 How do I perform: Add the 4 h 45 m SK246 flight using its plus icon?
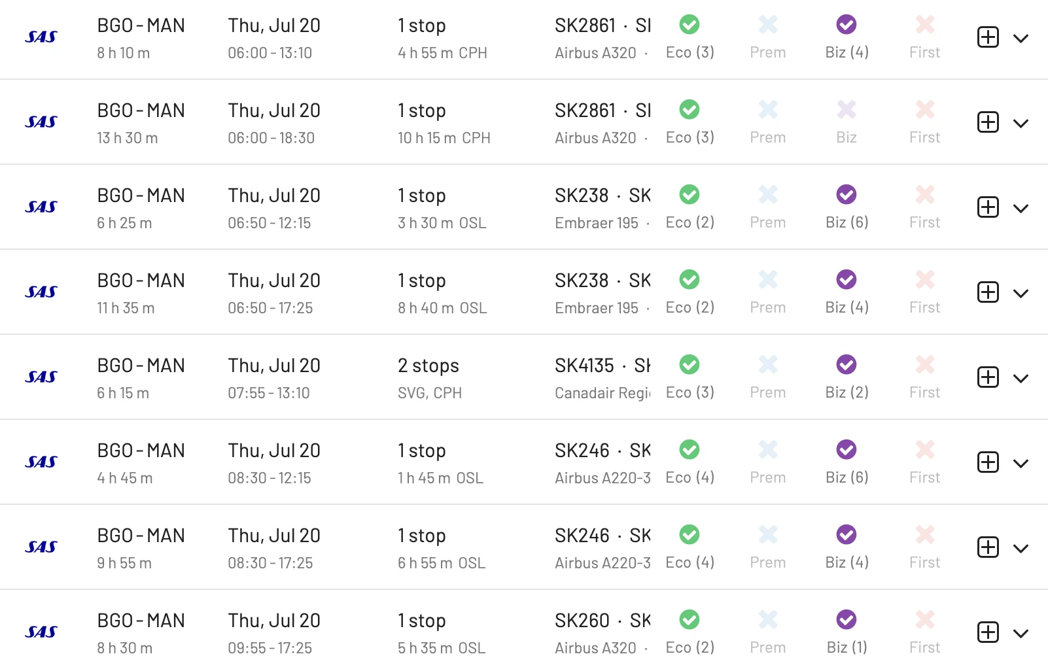click(x=988, y=462)
